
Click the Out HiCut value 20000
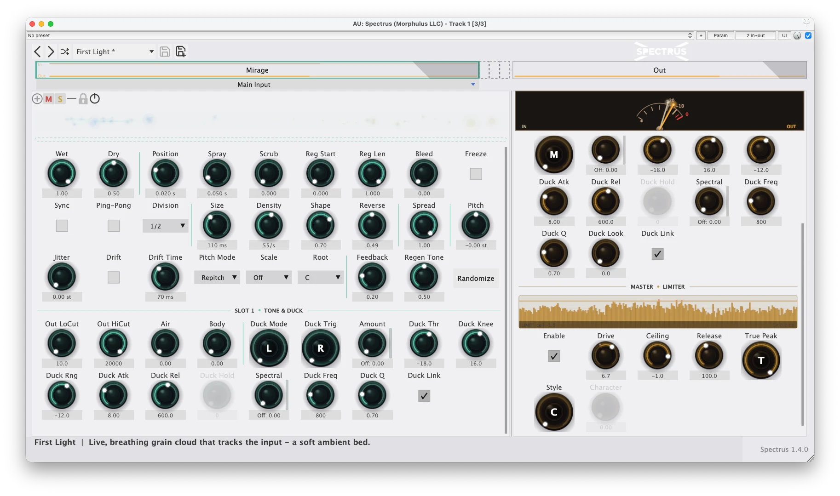point(114,364)
